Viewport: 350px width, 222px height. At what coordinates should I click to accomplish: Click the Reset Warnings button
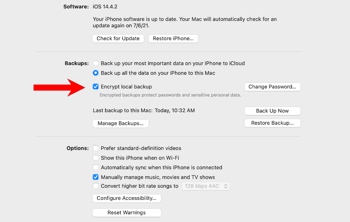click(127, 213)
